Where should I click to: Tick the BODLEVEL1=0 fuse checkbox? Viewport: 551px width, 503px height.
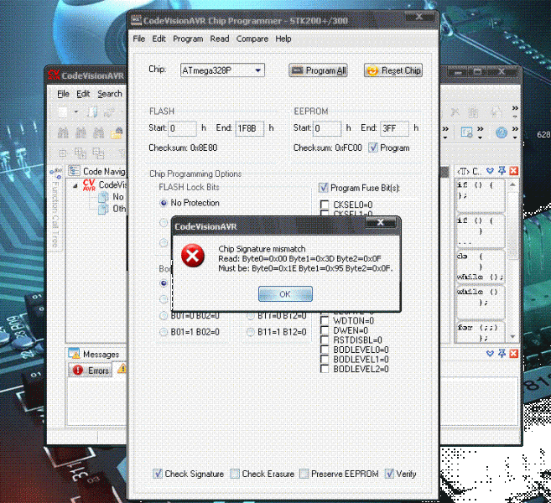click(325, 359)
